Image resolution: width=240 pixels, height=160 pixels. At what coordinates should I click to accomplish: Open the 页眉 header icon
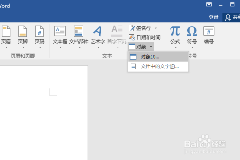(x=6, y=31)
